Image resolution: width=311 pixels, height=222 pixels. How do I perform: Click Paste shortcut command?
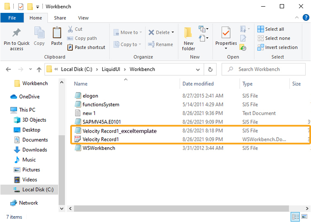(86, 47)
